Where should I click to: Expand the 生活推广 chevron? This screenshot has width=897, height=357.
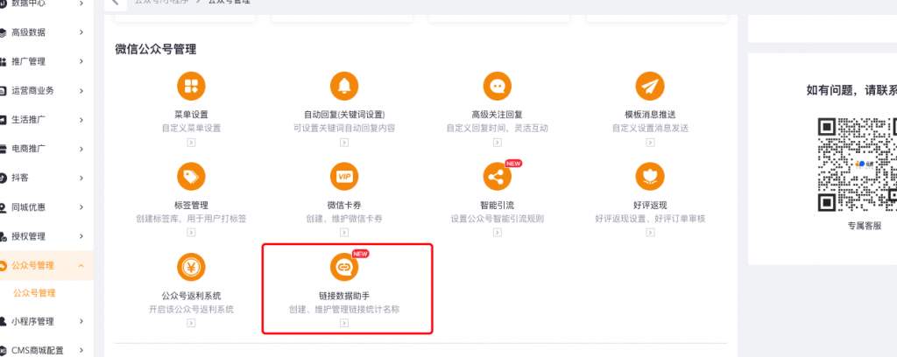coord(81,120)
